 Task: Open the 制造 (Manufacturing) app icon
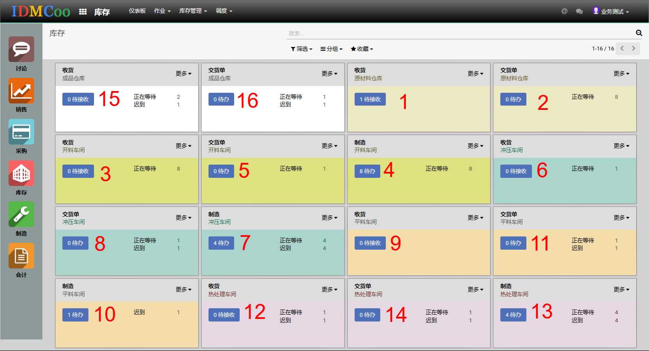click(x=21, y=215)
